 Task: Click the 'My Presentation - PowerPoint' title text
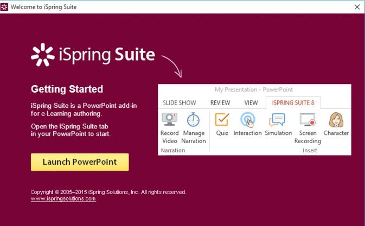tap(254, 89)
